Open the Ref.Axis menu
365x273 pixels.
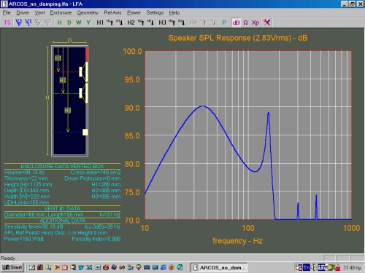pos(112,12)
